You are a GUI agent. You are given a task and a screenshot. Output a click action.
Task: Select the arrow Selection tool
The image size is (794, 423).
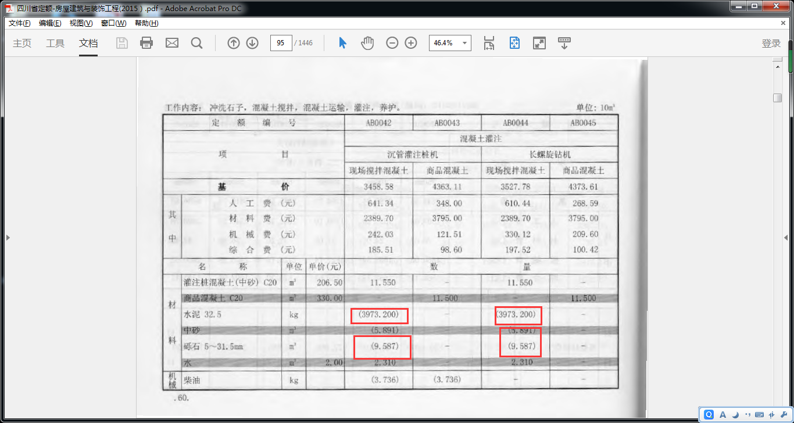(343, 43)
